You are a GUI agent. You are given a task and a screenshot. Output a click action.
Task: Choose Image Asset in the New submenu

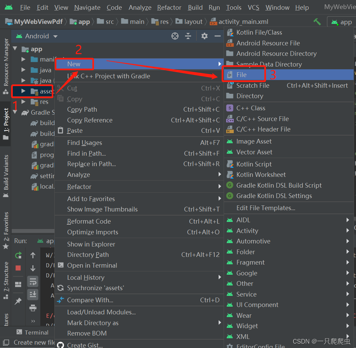[288, 141]
